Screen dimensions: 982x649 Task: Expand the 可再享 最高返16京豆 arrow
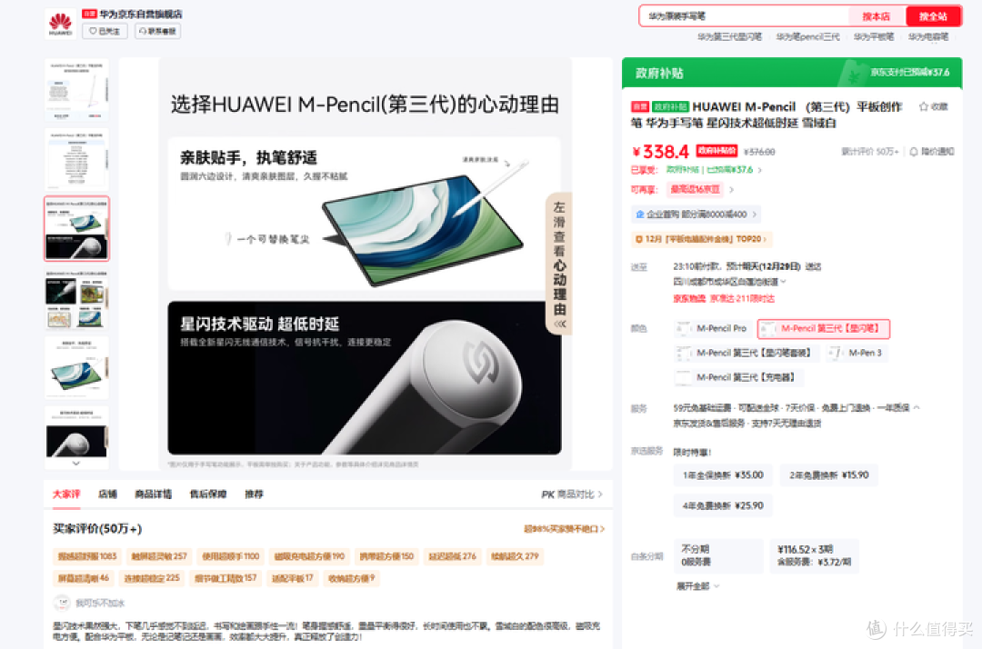coord(731,190)
